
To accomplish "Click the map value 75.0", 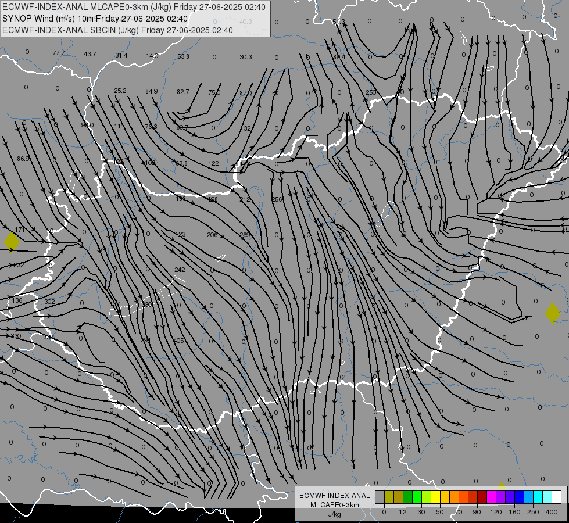I will (x=214, y=92).
